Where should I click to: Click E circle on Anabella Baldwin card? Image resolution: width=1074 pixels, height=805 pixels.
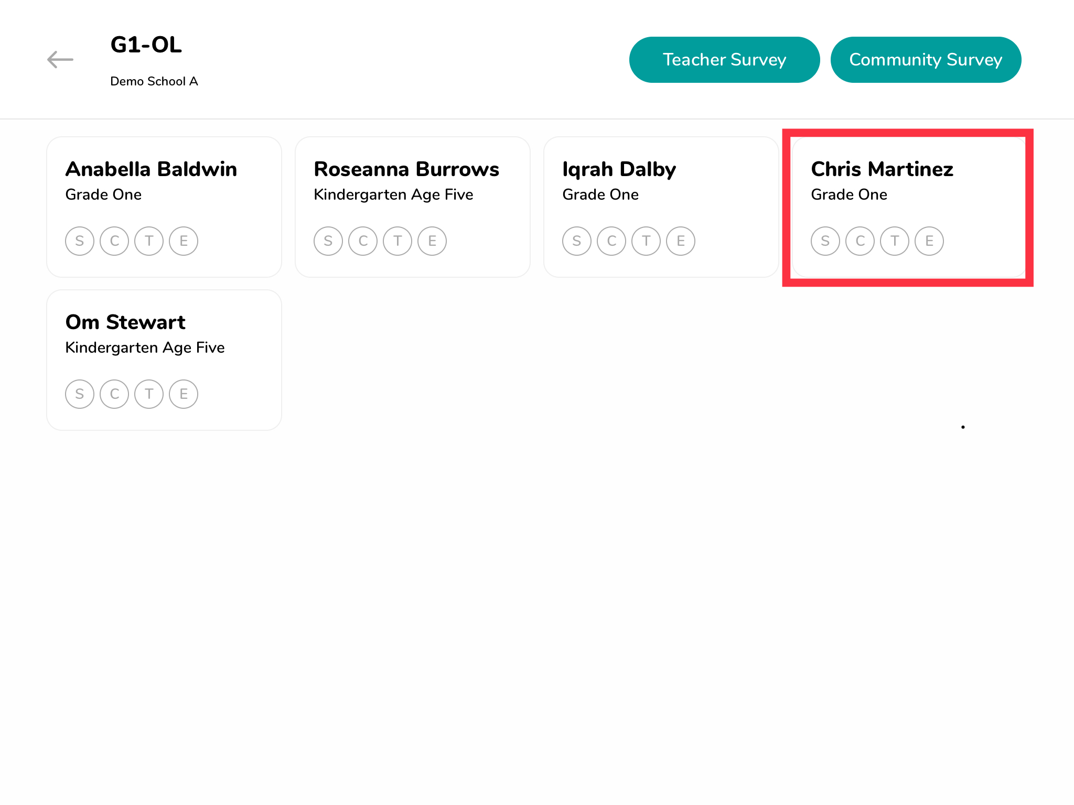[184, 241]
